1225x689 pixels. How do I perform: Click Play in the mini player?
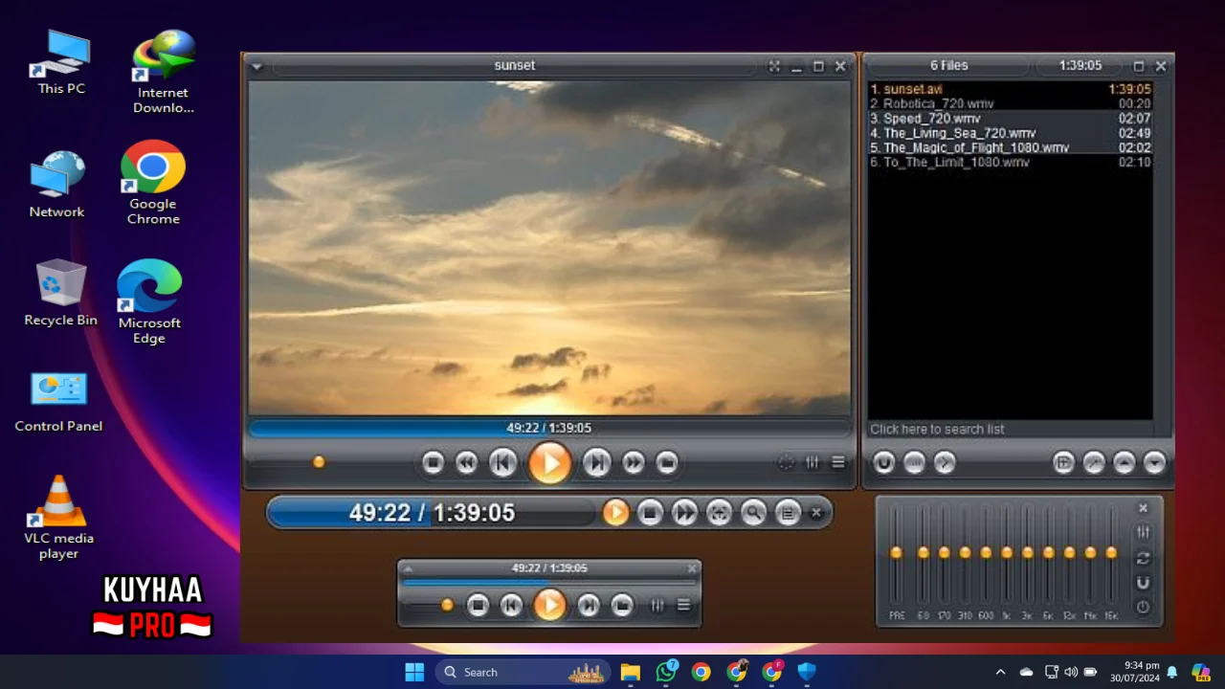(549, 605)
